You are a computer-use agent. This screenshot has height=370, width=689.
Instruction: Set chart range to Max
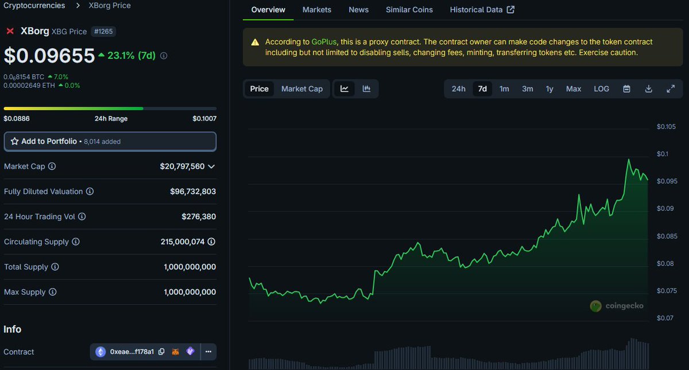point(574,89)
